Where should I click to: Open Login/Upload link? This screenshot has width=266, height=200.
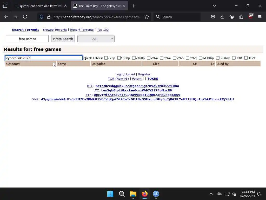click(125, 74)
